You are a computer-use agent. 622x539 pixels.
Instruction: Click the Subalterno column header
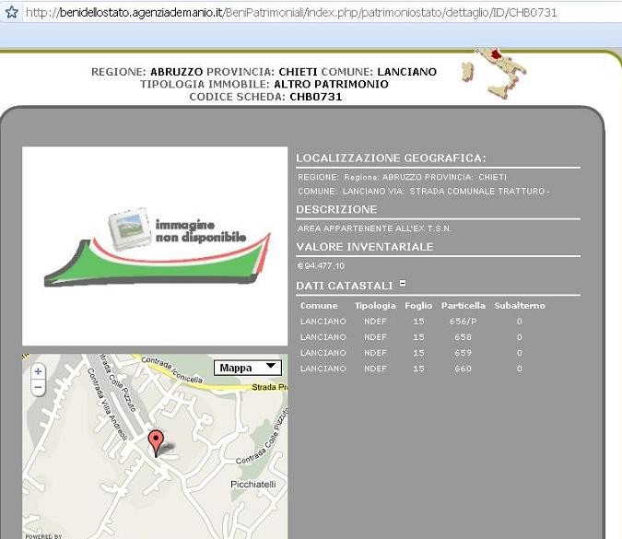[x=520, y=305]
